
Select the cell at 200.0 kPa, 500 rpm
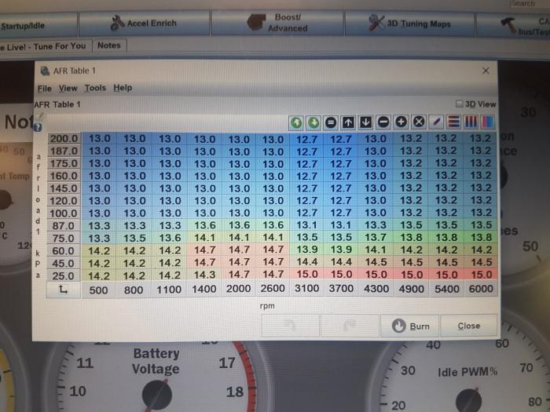(100, 138)
